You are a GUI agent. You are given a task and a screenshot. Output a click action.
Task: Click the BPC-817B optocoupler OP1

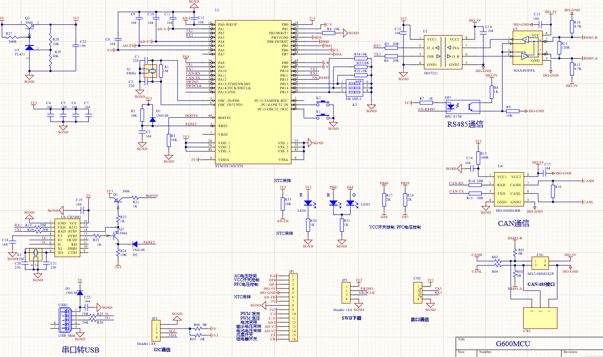[462, 107]
